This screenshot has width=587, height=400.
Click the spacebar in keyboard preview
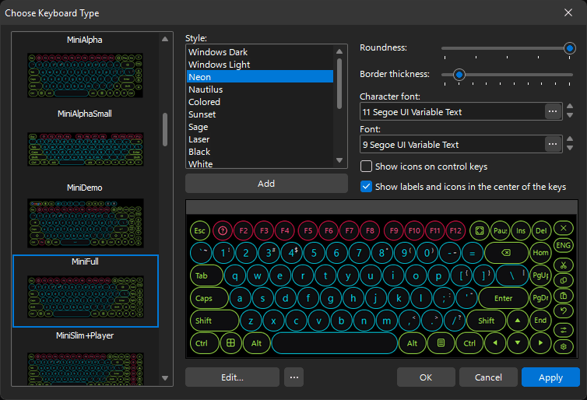(x=334, y=343)
